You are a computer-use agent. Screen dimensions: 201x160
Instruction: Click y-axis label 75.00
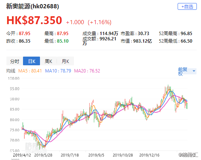point(15,130)
